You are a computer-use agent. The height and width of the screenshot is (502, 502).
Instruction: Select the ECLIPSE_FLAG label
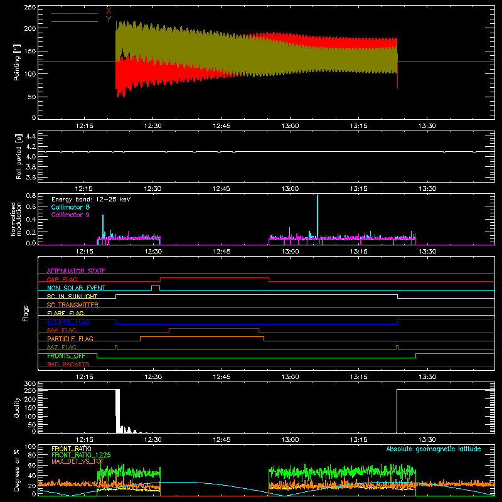pyautogui.click(x=68, y=322)
